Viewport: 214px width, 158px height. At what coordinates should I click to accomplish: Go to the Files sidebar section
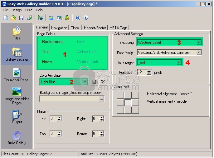[17, 33]
